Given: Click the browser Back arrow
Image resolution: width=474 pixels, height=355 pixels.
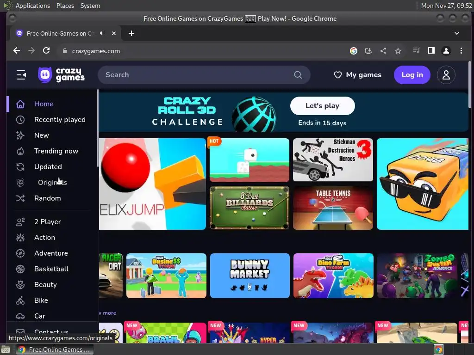Looking at the screenshot, I should tap(17, 51).
